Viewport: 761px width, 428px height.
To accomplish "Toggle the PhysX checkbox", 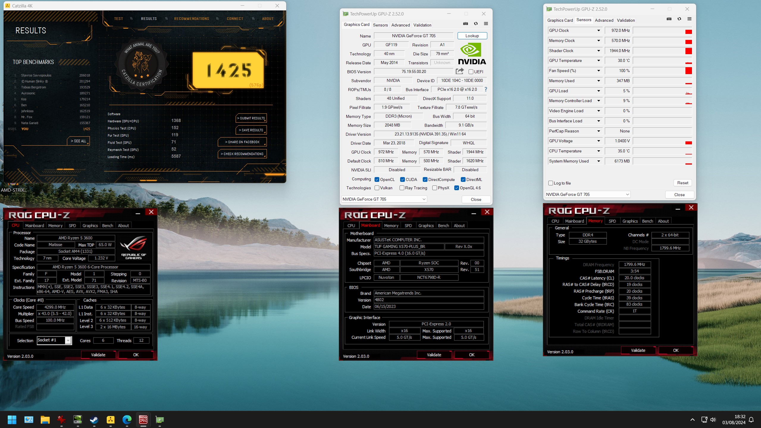I will tap(435, 188).
